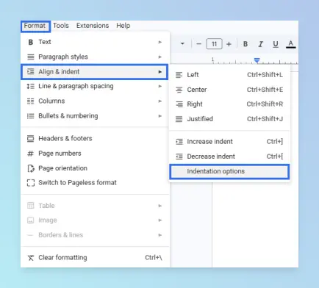The width and height of the screenshot is (319, 288).
Task: Click the greyed Table icon
Action: coord(31,206)
